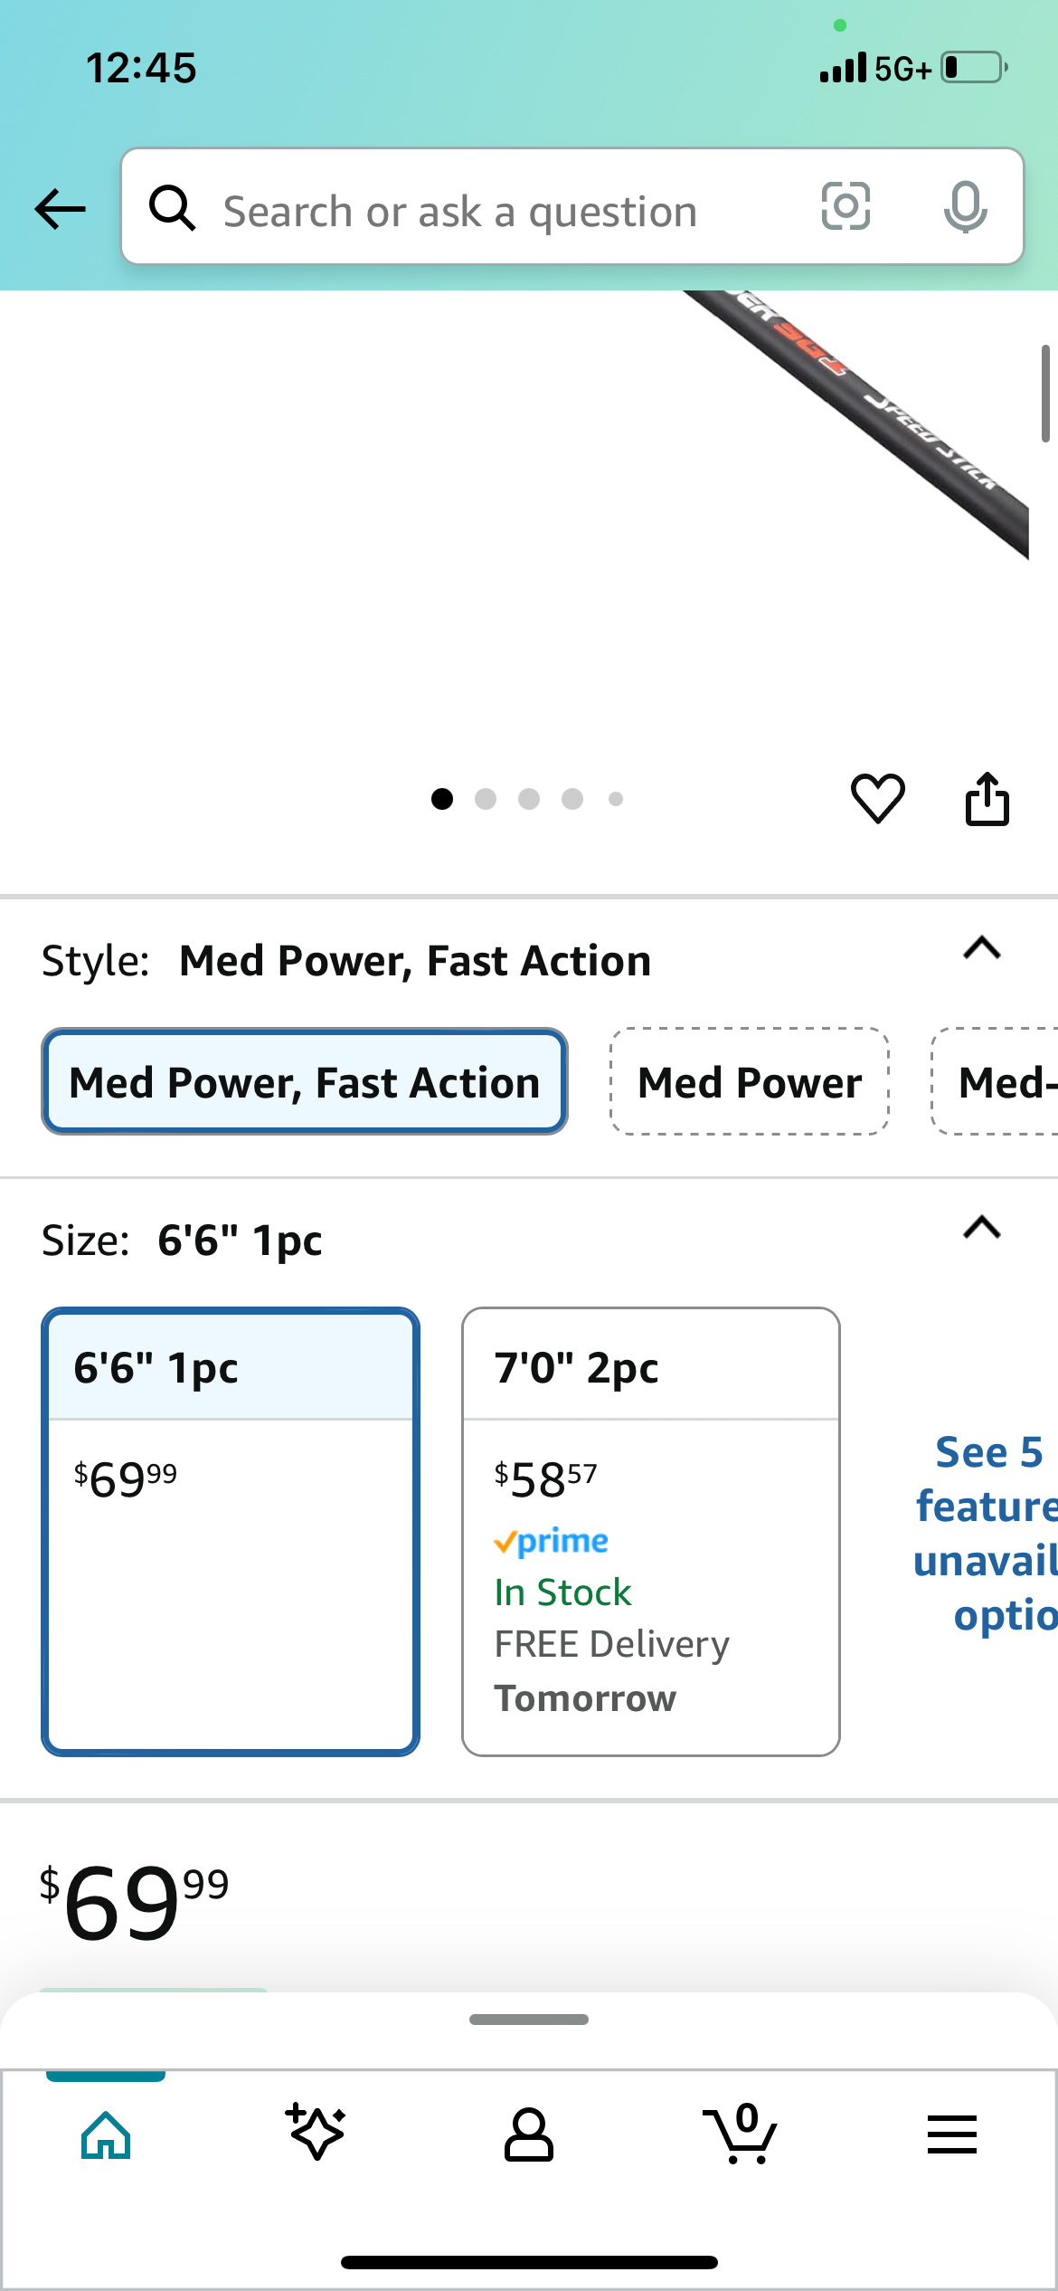Jump to second product image dot
Image resolution: width=1058 pixels, height=2291 pixels.
point(486,799)
